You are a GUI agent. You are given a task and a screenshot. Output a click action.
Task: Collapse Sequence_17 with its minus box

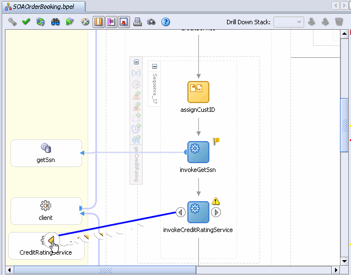point(154,66)
